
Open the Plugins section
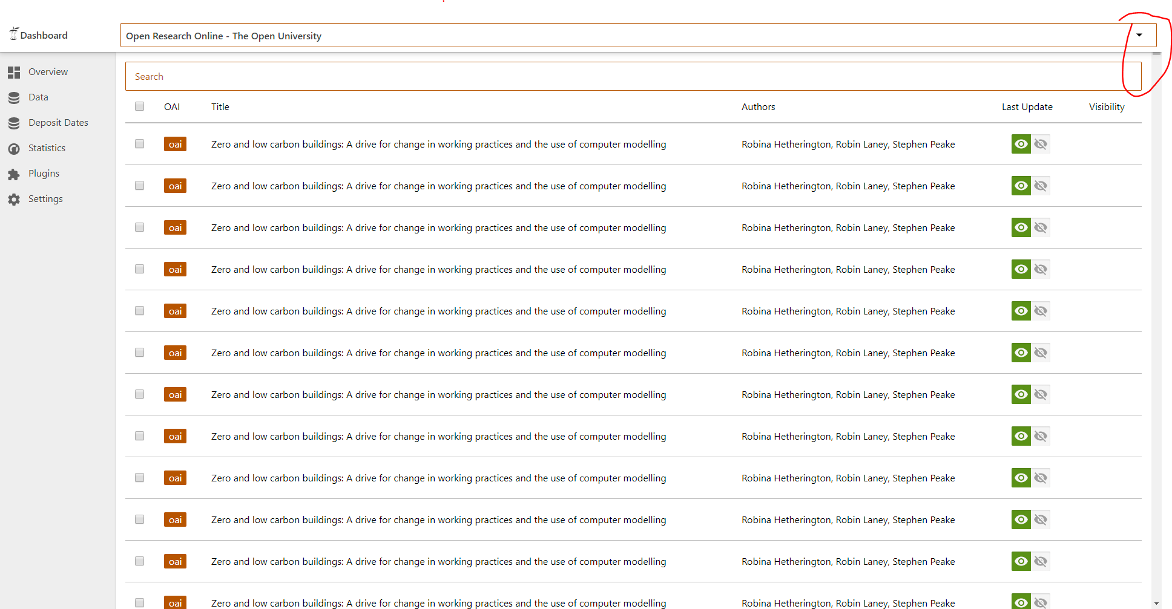[43, 173]
